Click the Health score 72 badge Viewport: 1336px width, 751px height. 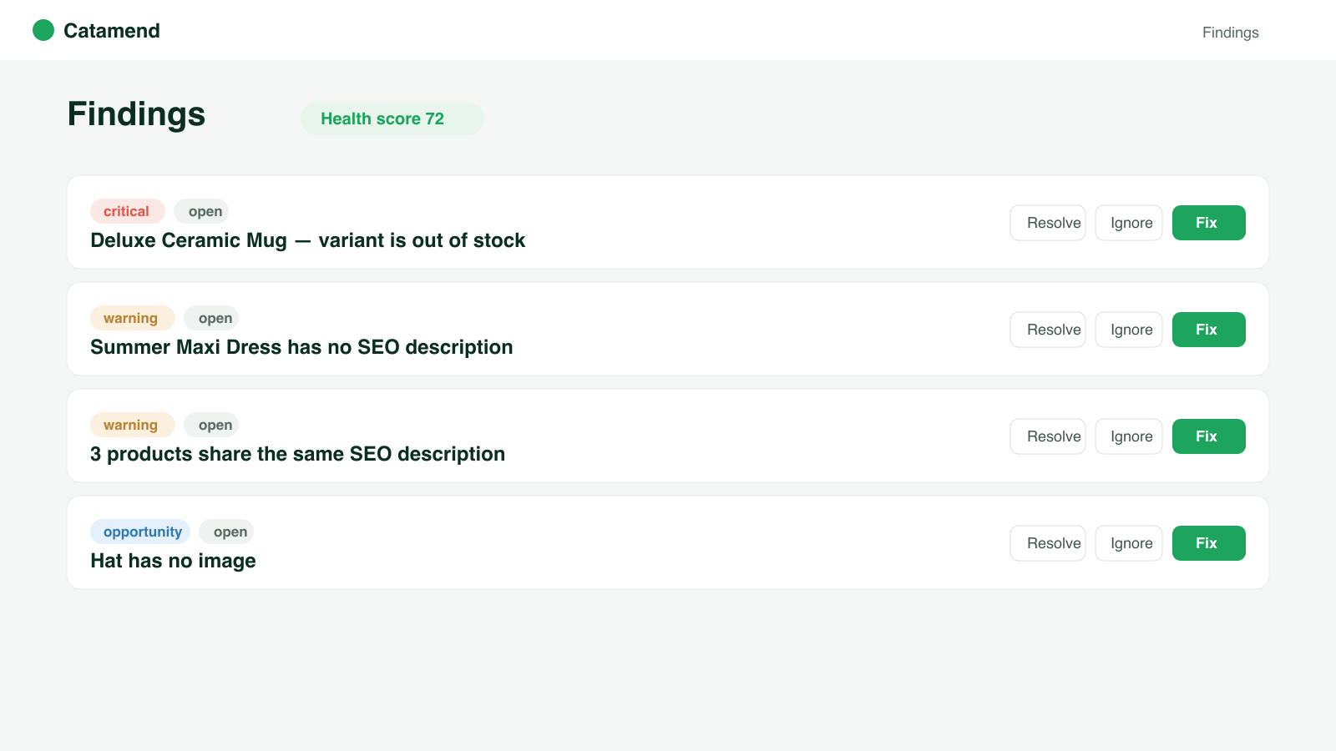point(392,118)
